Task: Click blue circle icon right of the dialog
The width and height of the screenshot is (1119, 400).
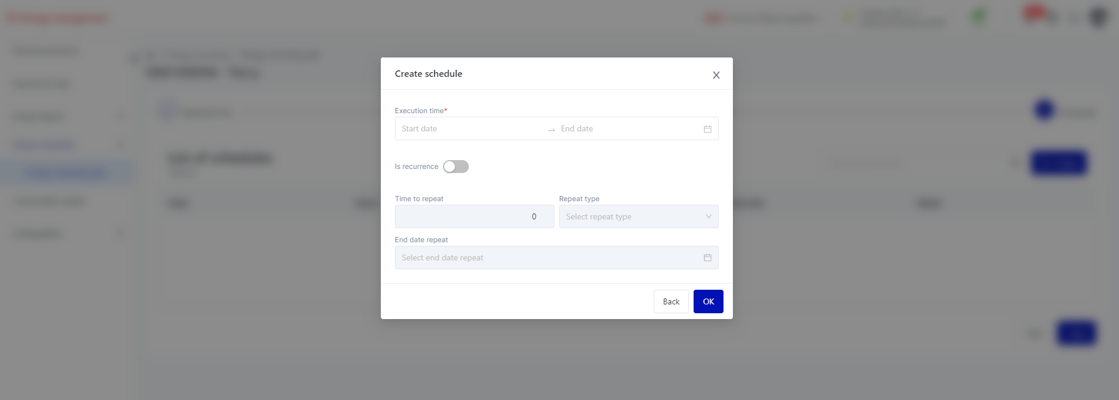Action: tap(1044, 110)
